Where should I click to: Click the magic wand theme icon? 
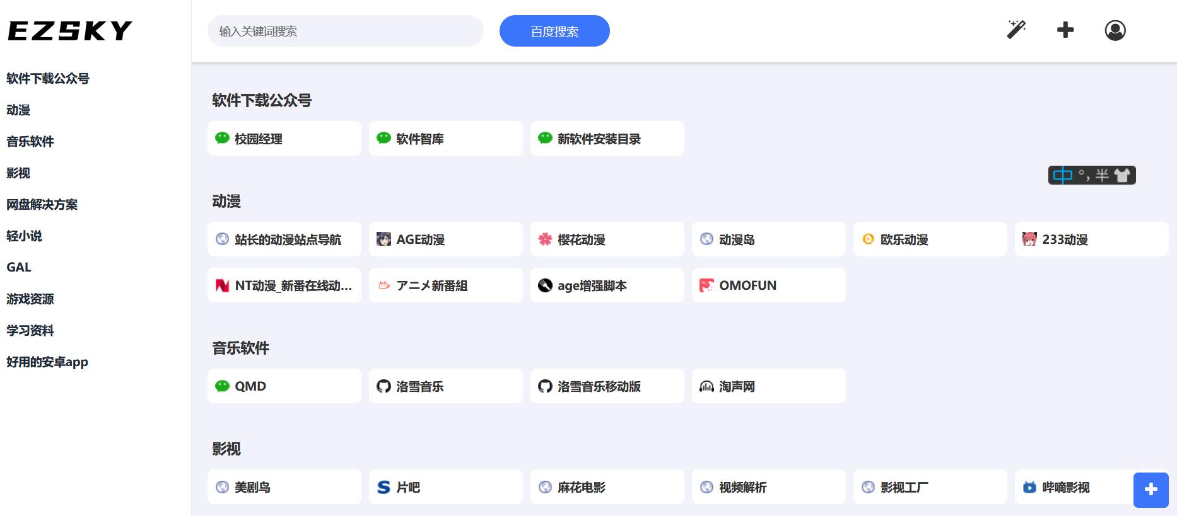pos(1016,30)
